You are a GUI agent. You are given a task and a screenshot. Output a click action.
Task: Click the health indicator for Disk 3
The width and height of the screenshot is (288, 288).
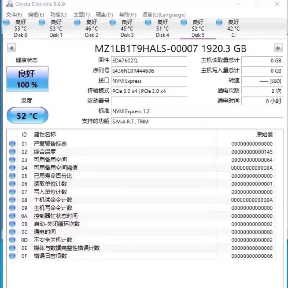[x=113, y=22]
